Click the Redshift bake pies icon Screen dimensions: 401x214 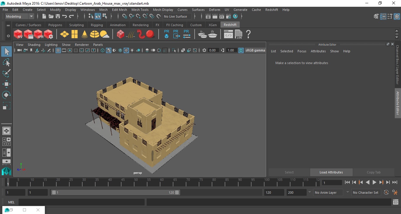203,34
